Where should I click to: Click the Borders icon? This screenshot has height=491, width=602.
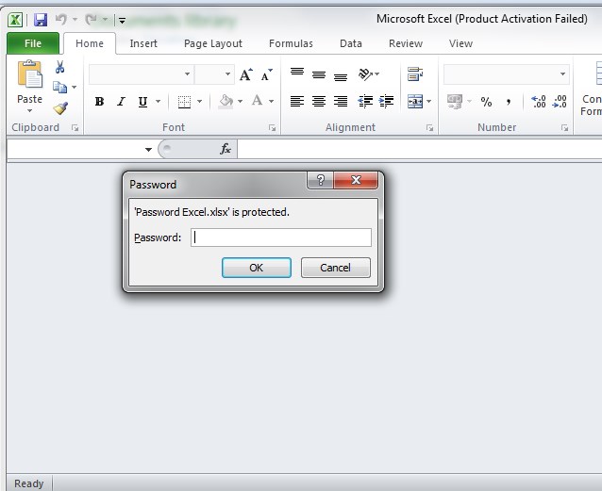click(x=184, y=102)
